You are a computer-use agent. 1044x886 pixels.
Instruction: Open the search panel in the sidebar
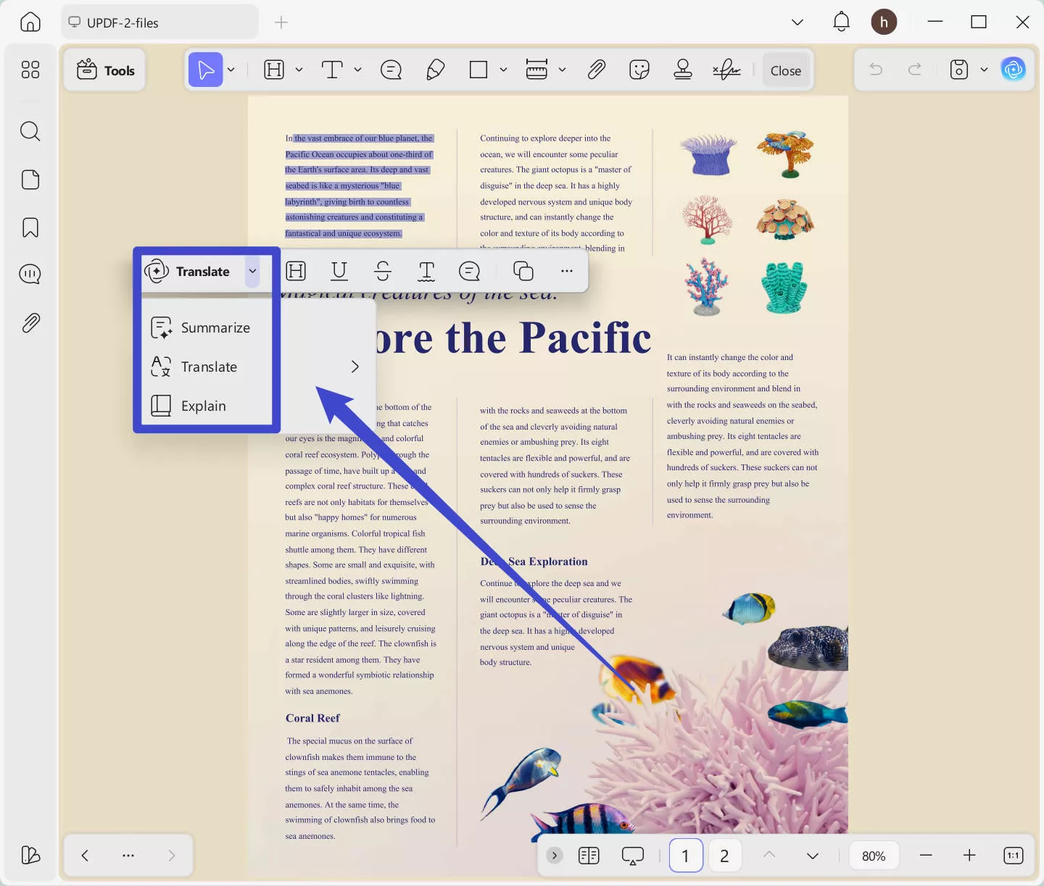(30, 131)
